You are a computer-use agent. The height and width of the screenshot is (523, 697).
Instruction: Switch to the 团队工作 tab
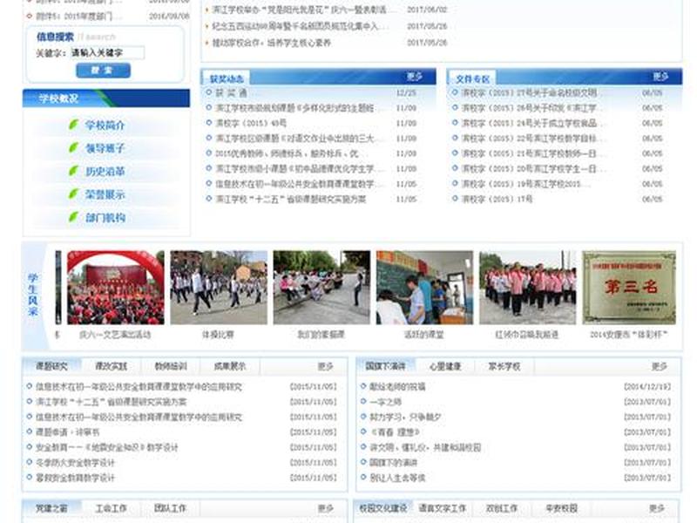[x=170, y=508]
